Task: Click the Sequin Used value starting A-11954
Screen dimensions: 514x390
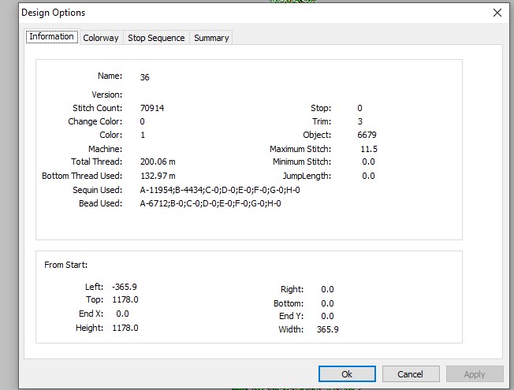Action: (220, 190)
